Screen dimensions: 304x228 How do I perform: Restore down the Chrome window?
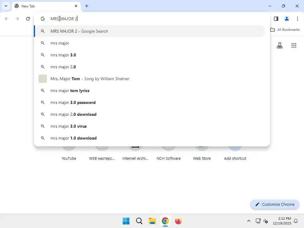point(284,6)
